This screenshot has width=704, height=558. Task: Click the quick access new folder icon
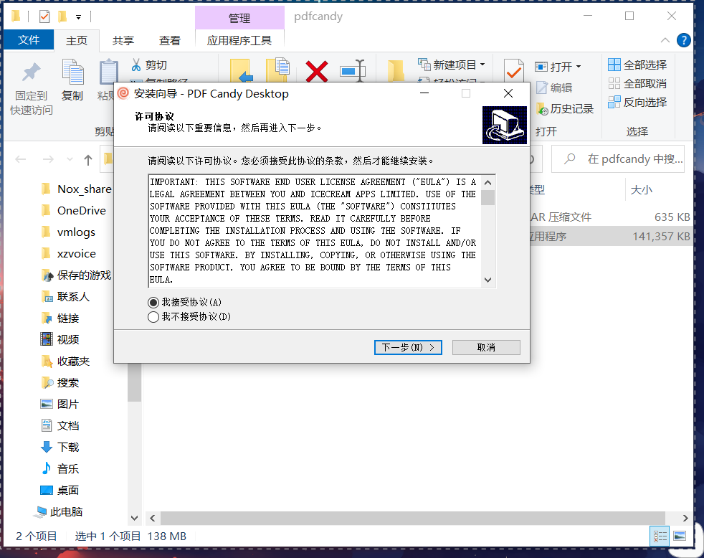(x=62, y=17)
